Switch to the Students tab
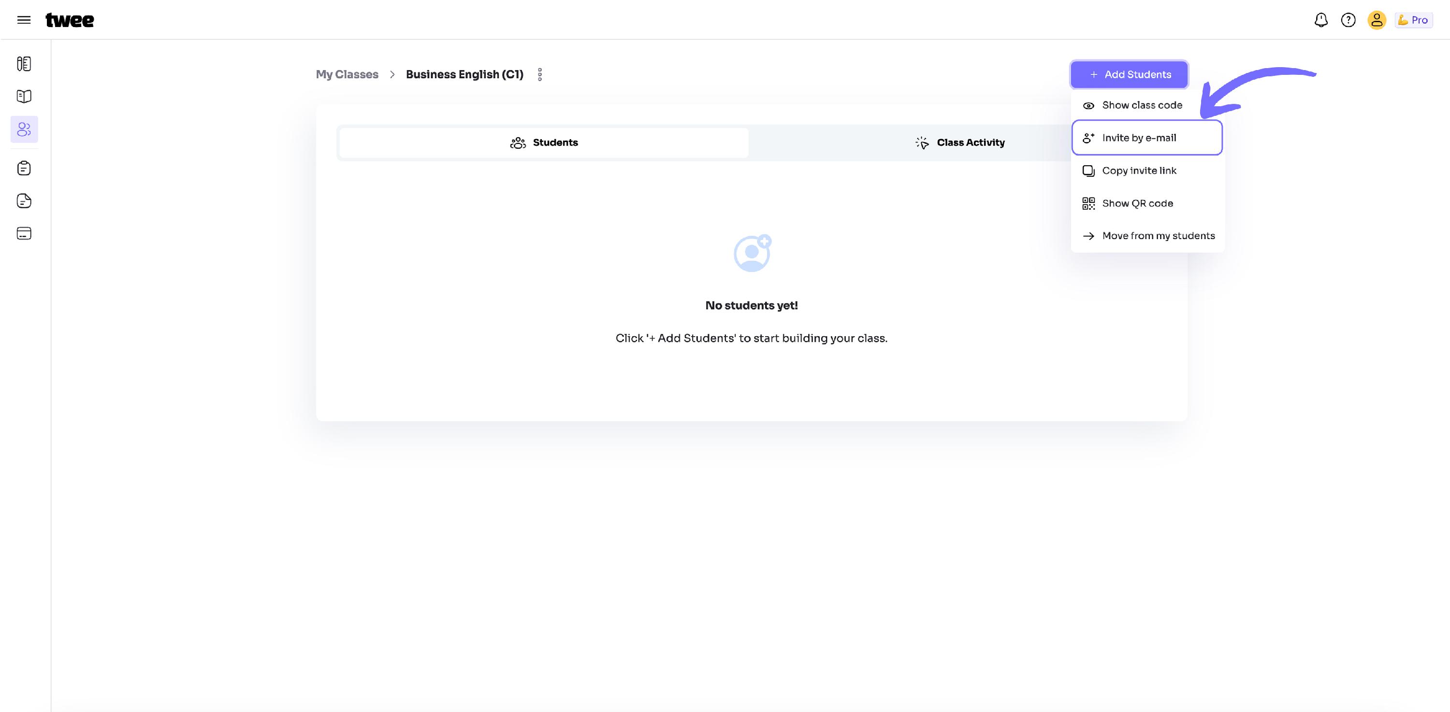This screenshot has width=1450, height=712. [x=544, y=143]
